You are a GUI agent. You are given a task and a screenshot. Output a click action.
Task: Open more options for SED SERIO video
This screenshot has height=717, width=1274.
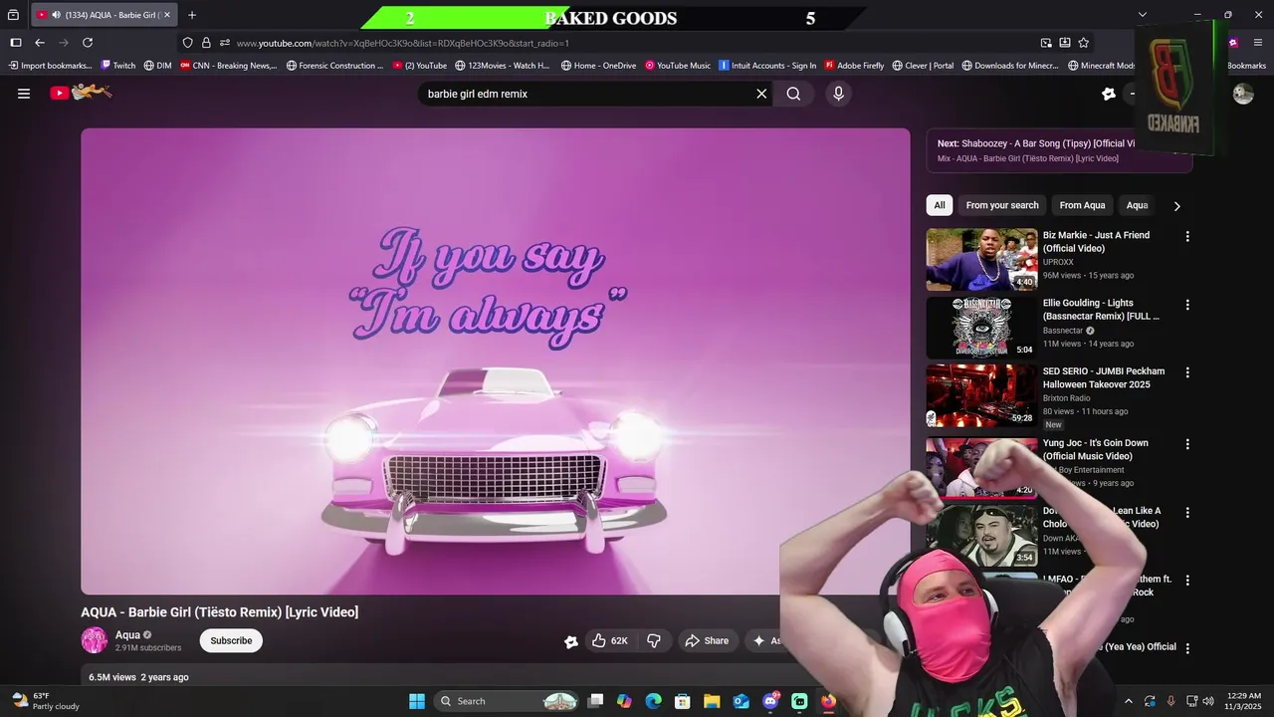click(1186, 372)
